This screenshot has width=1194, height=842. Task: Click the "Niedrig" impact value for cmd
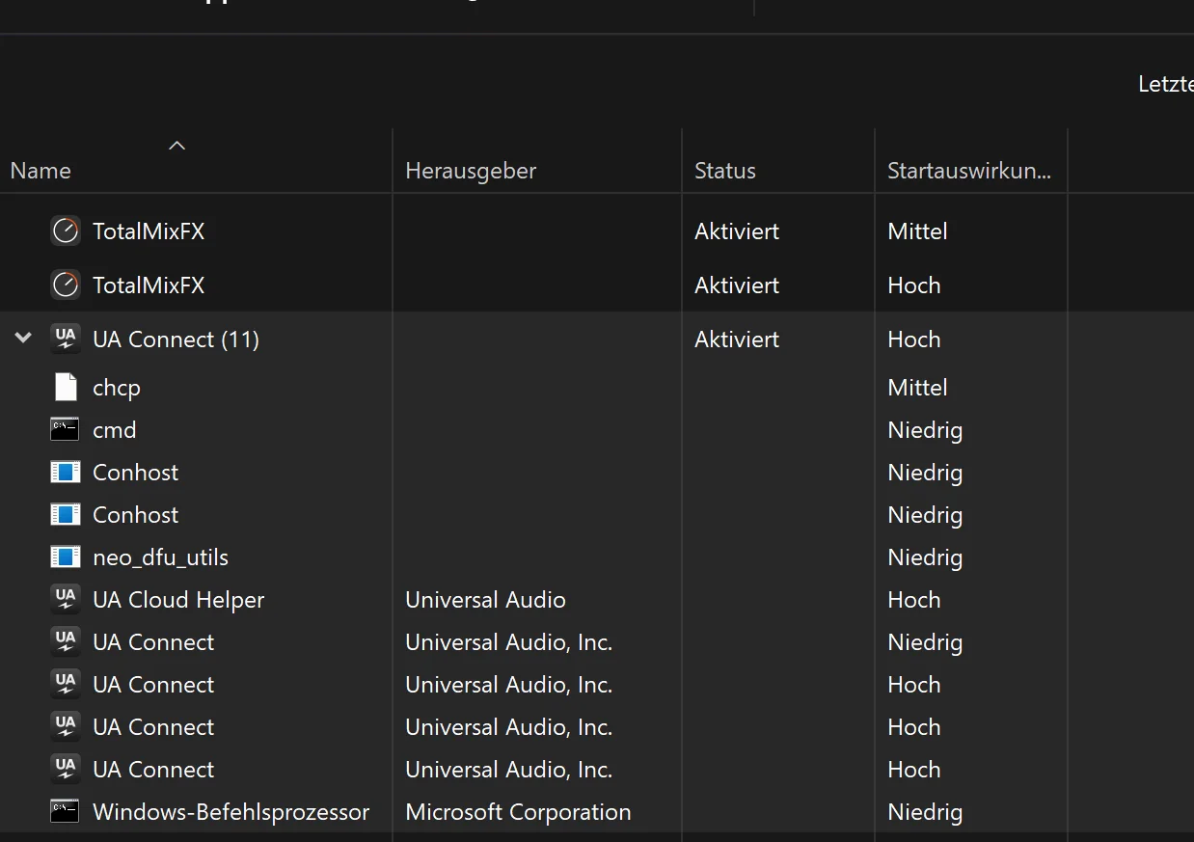point(925,430)
